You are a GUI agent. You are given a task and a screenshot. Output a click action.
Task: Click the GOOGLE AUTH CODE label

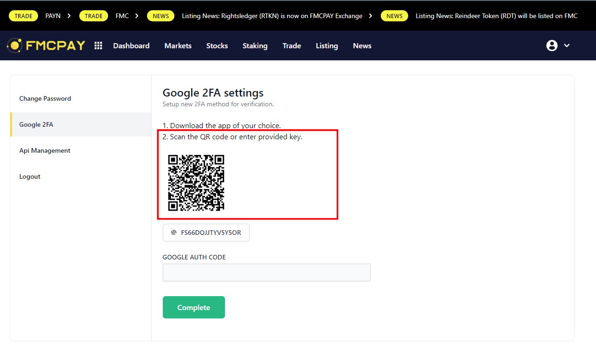(194, 257)
